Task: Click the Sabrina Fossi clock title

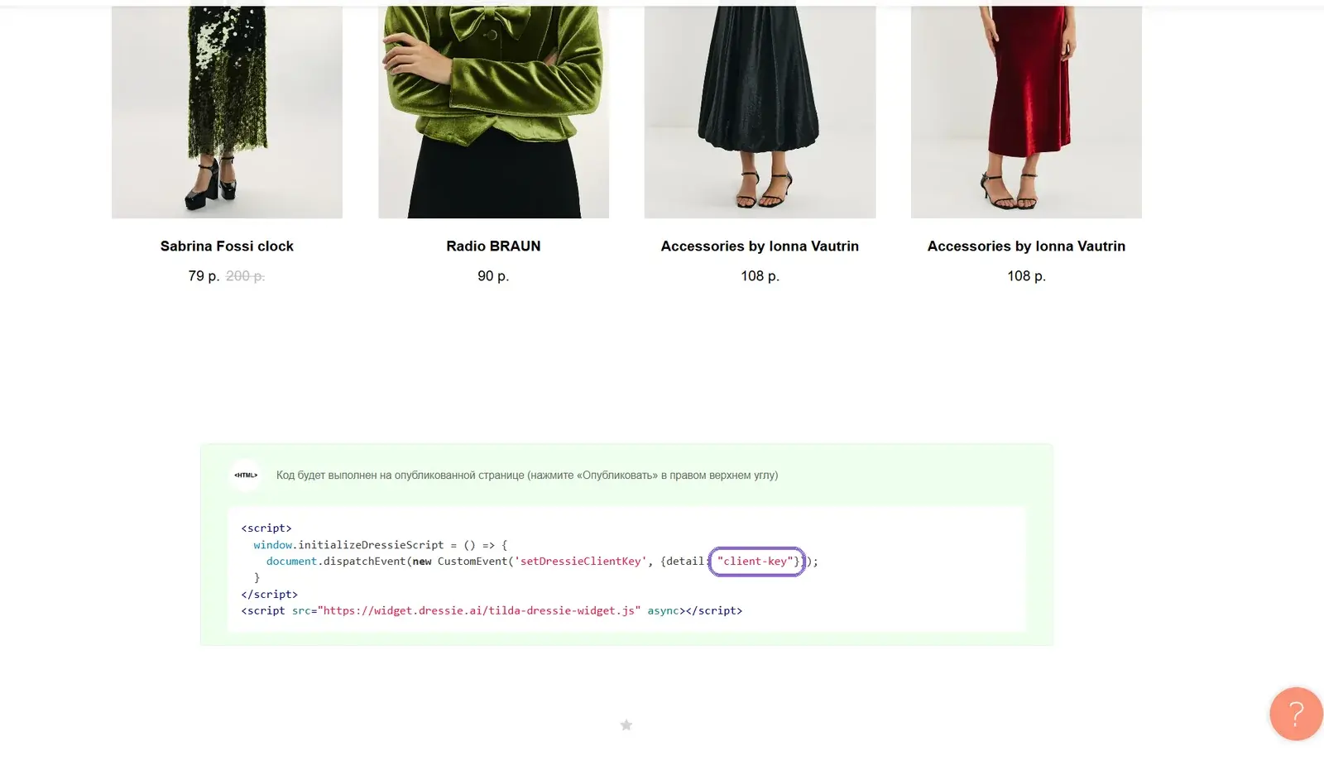Action: tap(227, 246)
